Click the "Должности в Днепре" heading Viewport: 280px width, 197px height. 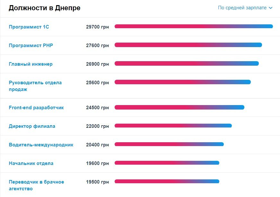click(44, 8)
